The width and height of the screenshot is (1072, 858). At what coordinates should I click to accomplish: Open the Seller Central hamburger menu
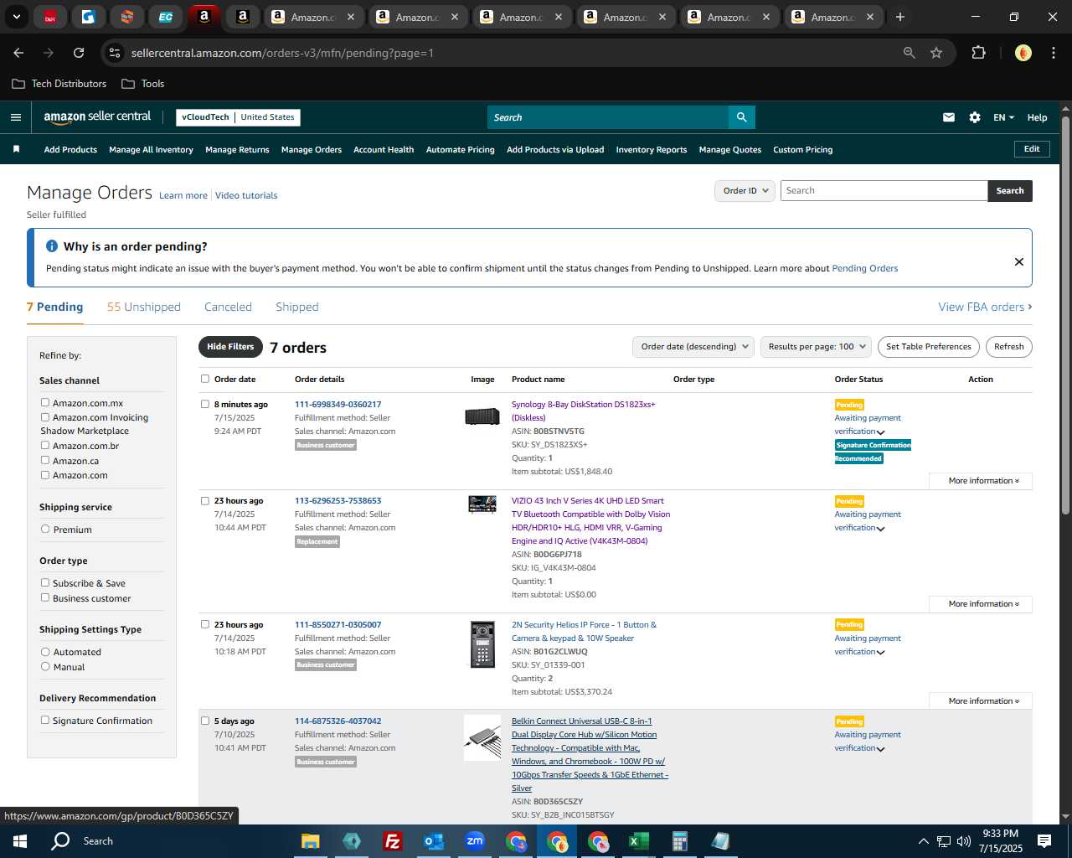pyautogui.click(x=16, y=117)
